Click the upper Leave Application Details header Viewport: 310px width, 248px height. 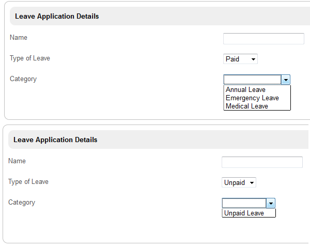57,16
